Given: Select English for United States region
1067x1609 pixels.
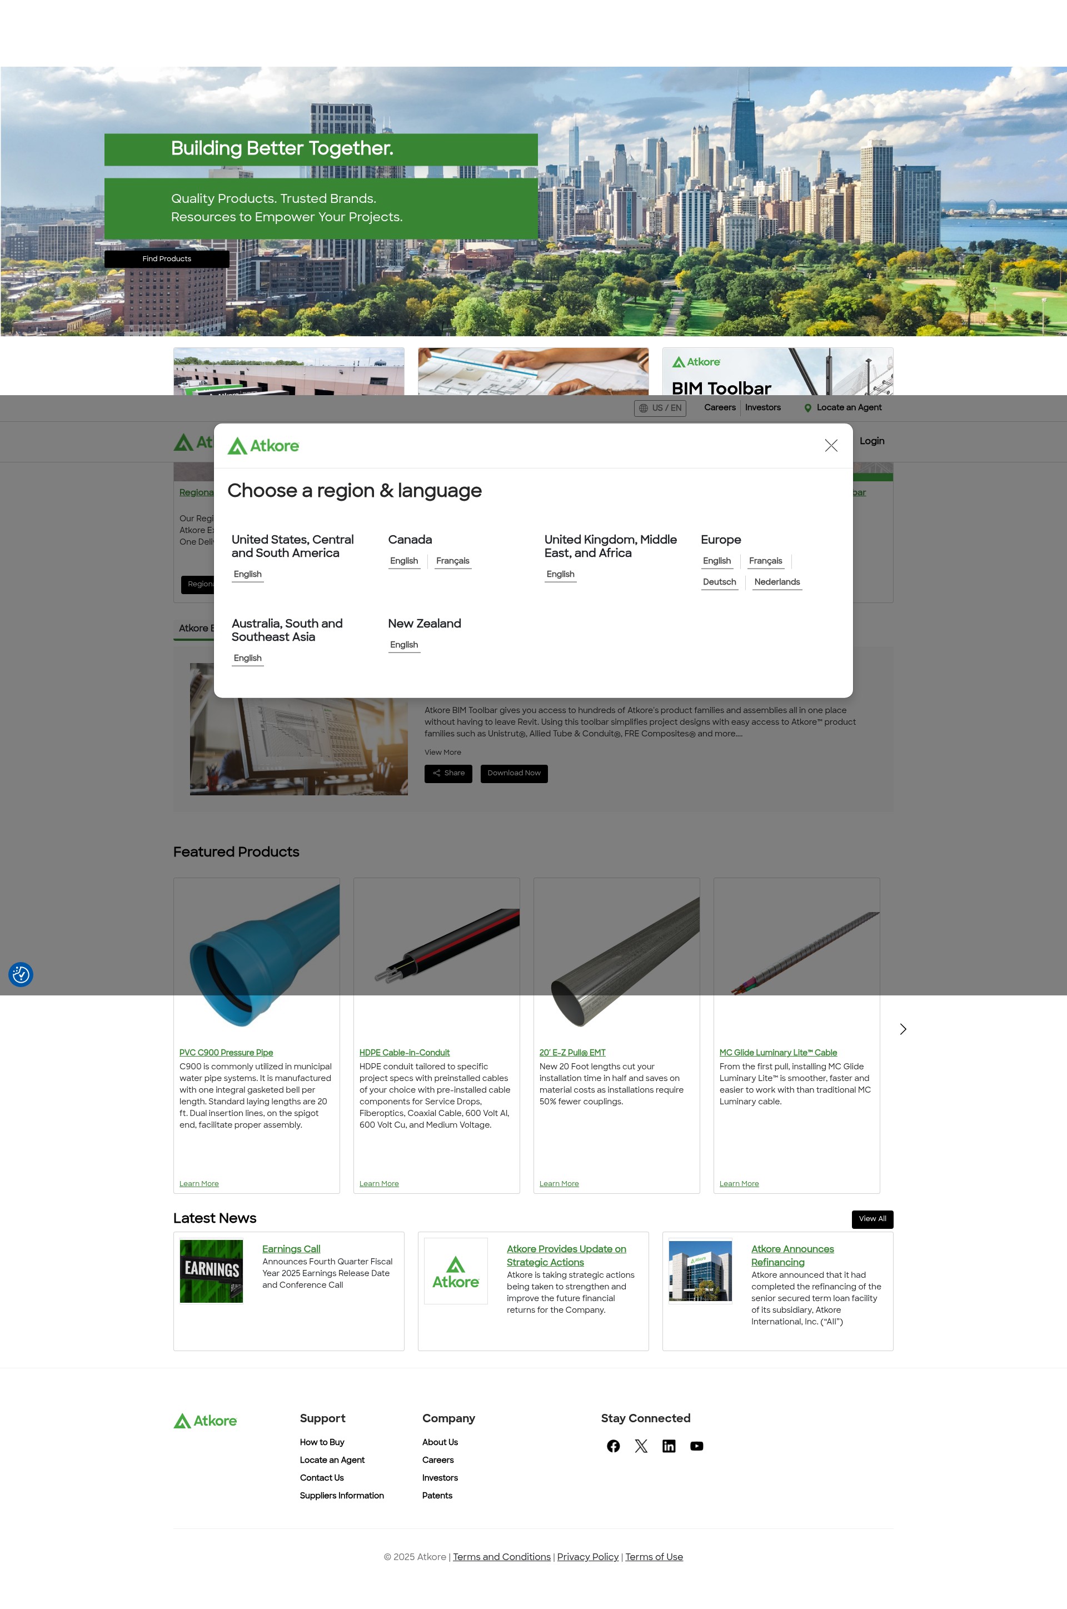Looking at the screenshot, I should (x=248, y=574).
